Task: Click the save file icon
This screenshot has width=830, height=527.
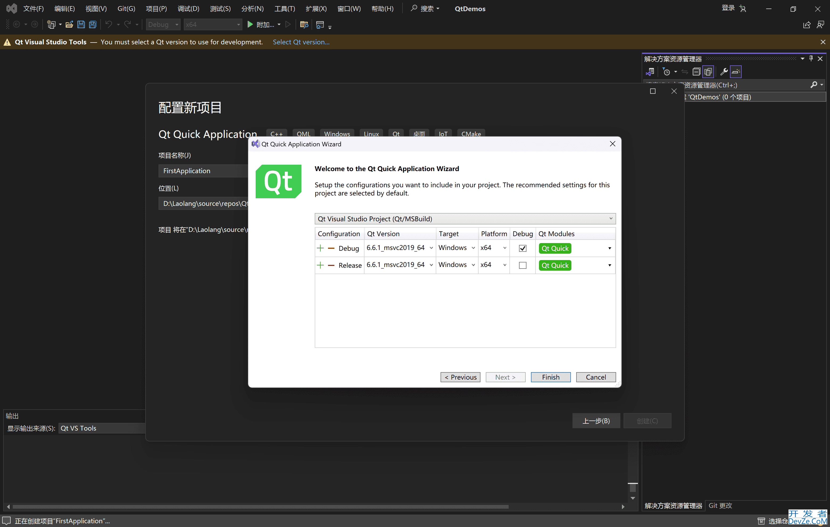Action: click(81, 24)
